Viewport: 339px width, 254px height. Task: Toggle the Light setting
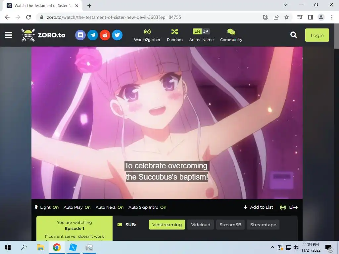pos(46,207)
